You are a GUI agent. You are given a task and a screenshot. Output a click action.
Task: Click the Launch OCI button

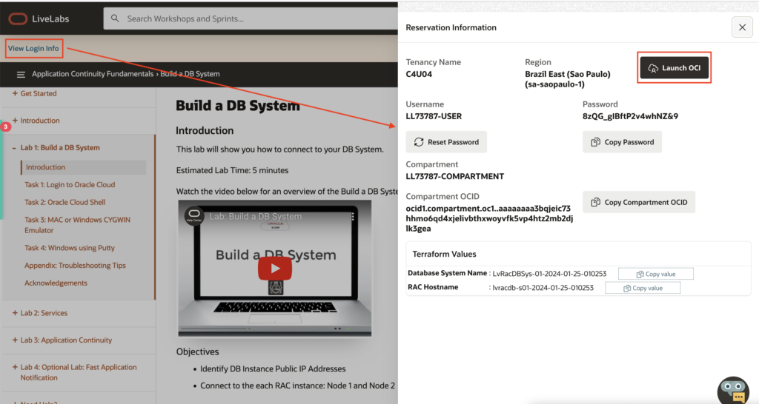click(x=675, y=68)
